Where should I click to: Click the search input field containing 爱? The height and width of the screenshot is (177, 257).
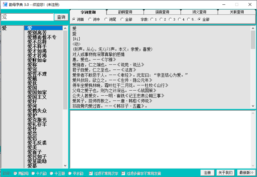27,17
